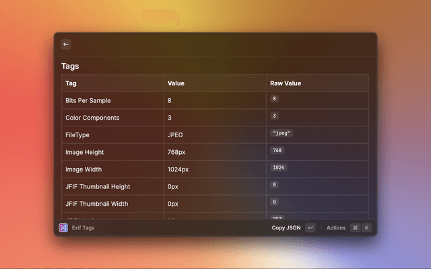Click Copy JSON action

[x=286, y=228]
